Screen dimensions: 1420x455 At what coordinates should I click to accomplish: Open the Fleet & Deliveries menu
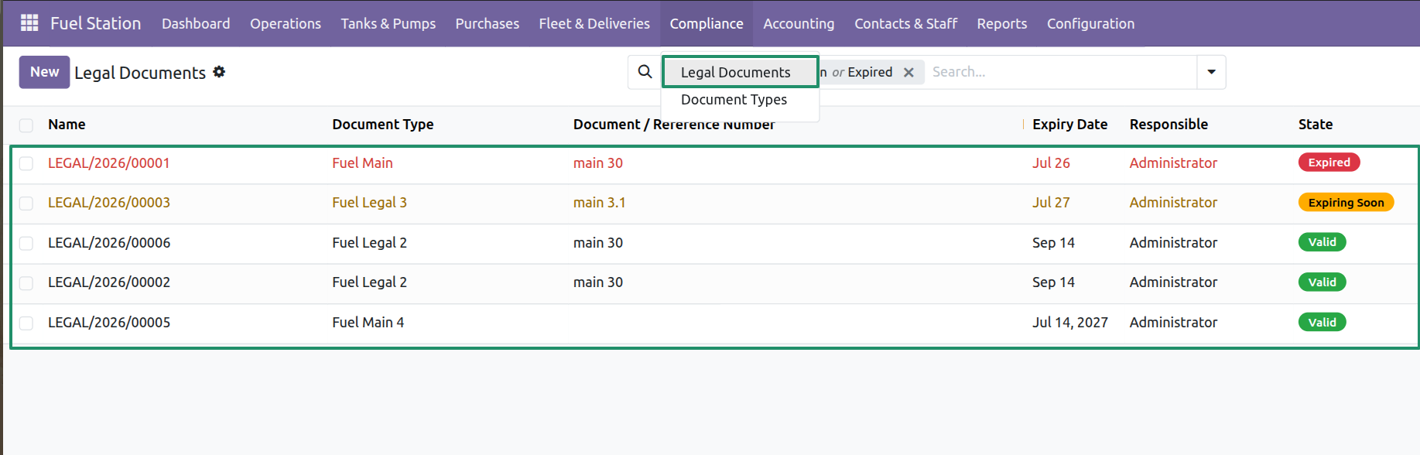click(x=594, y=23)
